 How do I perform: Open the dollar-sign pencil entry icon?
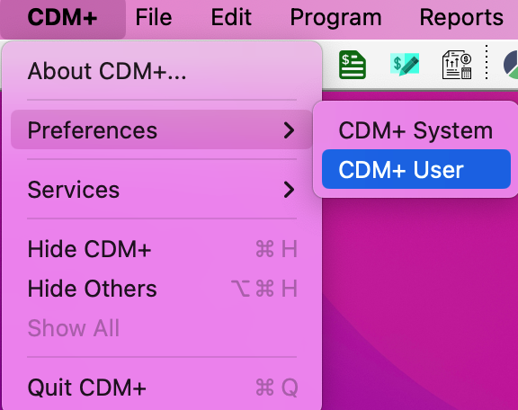pyautogui.click(x=405, y=64)
